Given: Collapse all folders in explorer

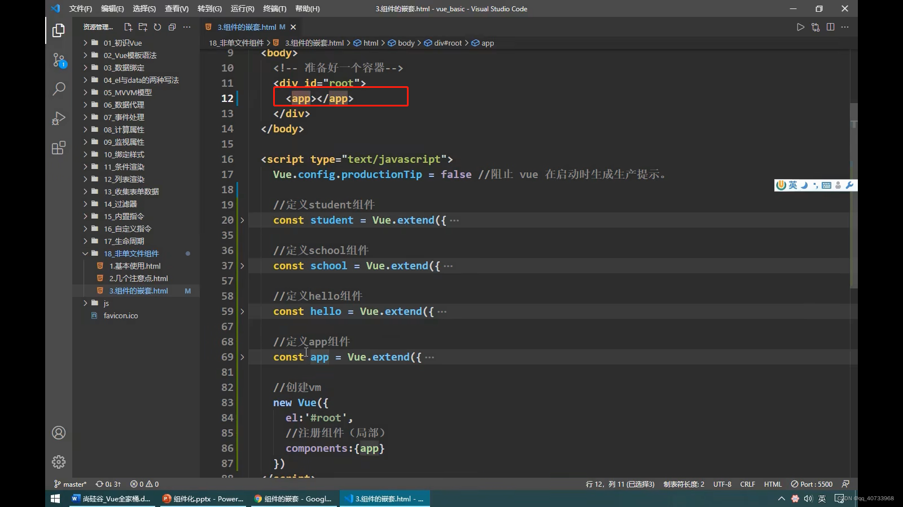Looking at the screenshot, I should 172,27.
